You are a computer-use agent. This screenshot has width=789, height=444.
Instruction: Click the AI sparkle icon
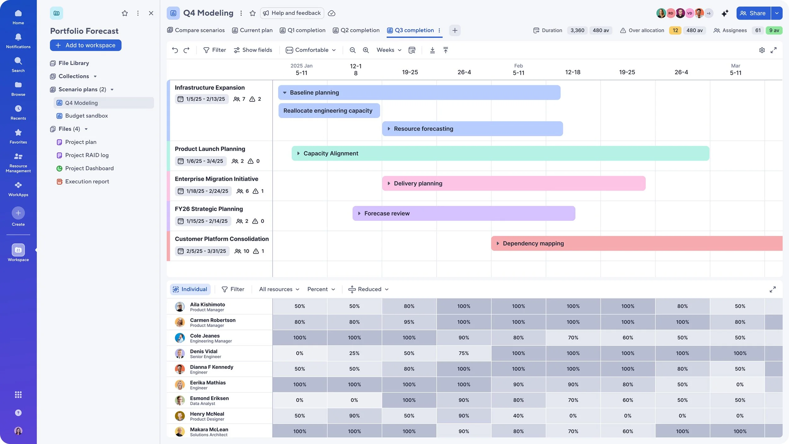[x=725, y=13]
